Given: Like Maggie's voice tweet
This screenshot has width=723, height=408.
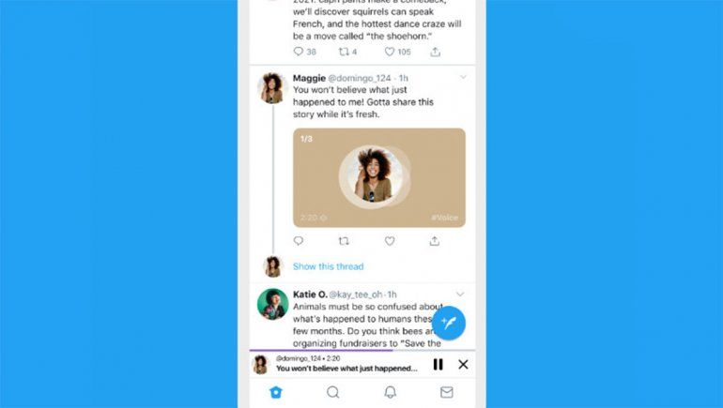Looking at the screenshot, I should click(390, 241).
